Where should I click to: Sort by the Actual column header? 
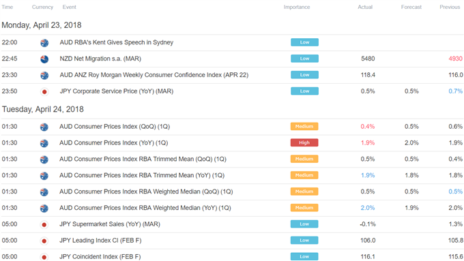365,7
